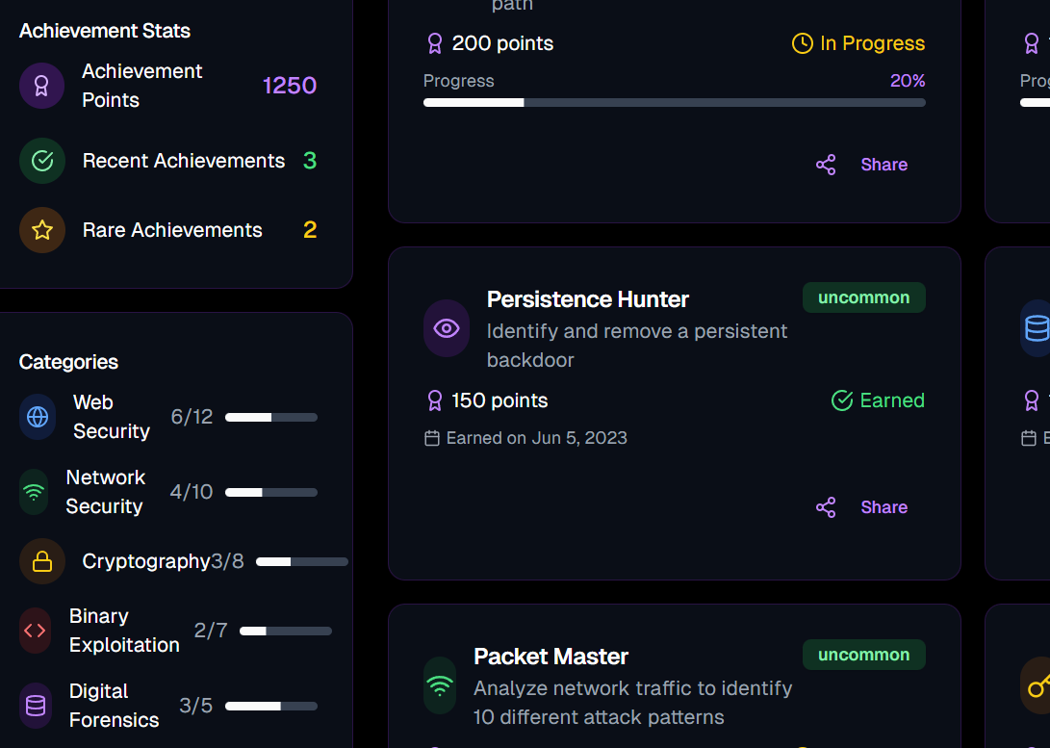The image size is (1050, 748).
Task: Click the Persistence Hunter eye icon
Action: pyautogui.click(x=447, y=328)
